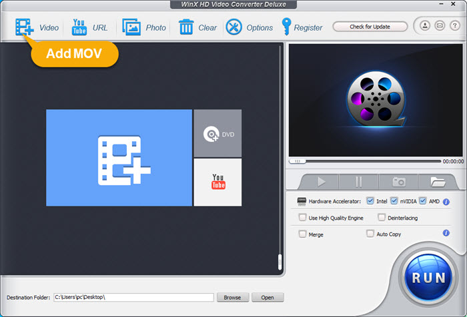Click the video preview window
The width and height of the screenshot is (467, 317).
click(376, 100)
